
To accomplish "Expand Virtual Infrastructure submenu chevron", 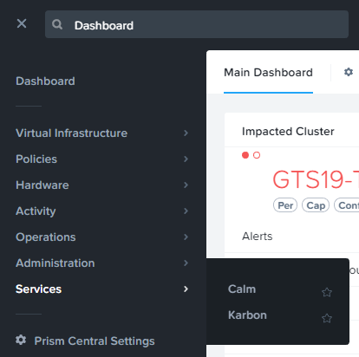I will coord(186,133).
